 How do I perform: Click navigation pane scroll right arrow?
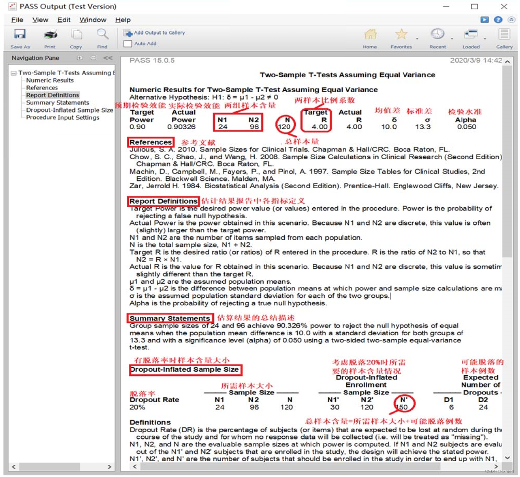(109, 467)
